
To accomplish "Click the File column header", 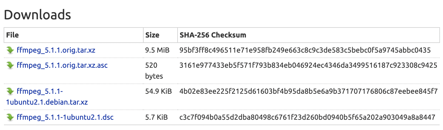I will [x=12, y=35].
